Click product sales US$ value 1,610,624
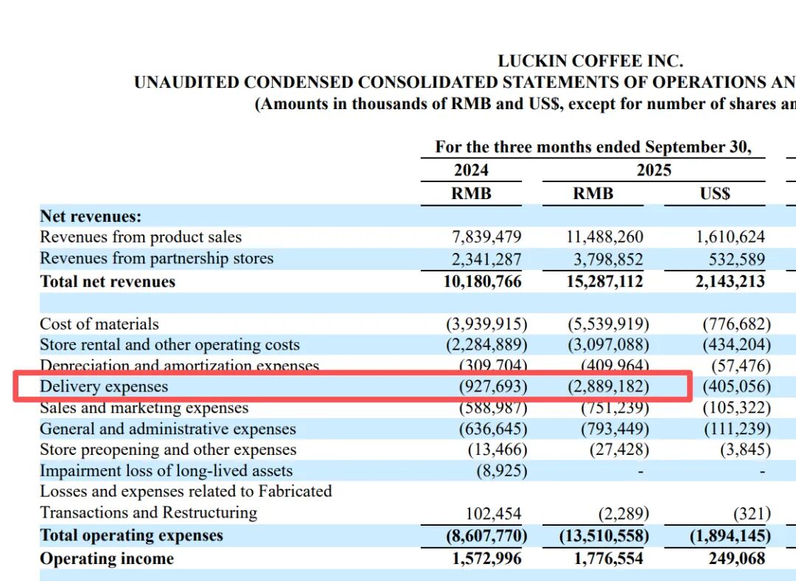Image resolution: width=796 pixels, height=581 pixels. click(x=730, y=237)
